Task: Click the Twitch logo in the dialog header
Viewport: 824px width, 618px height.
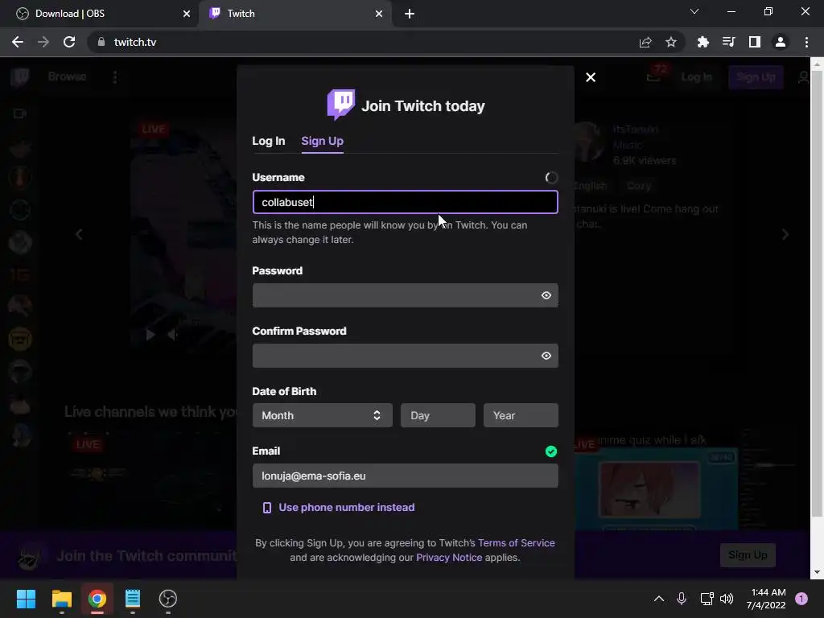Action: [341, 105]
